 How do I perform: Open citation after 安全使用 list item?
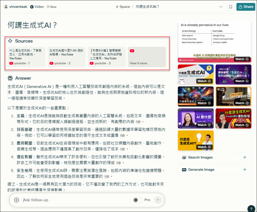(x=107, y=176)
